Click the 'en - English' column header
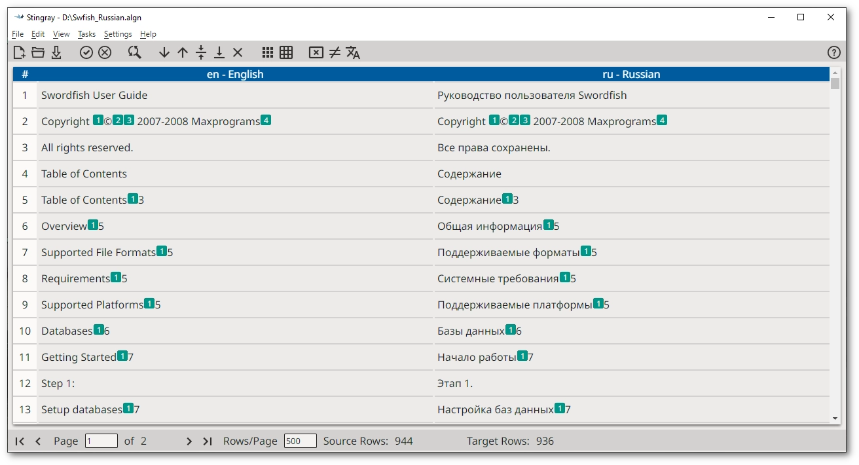The image size is (859, 465). pos(235,74)
